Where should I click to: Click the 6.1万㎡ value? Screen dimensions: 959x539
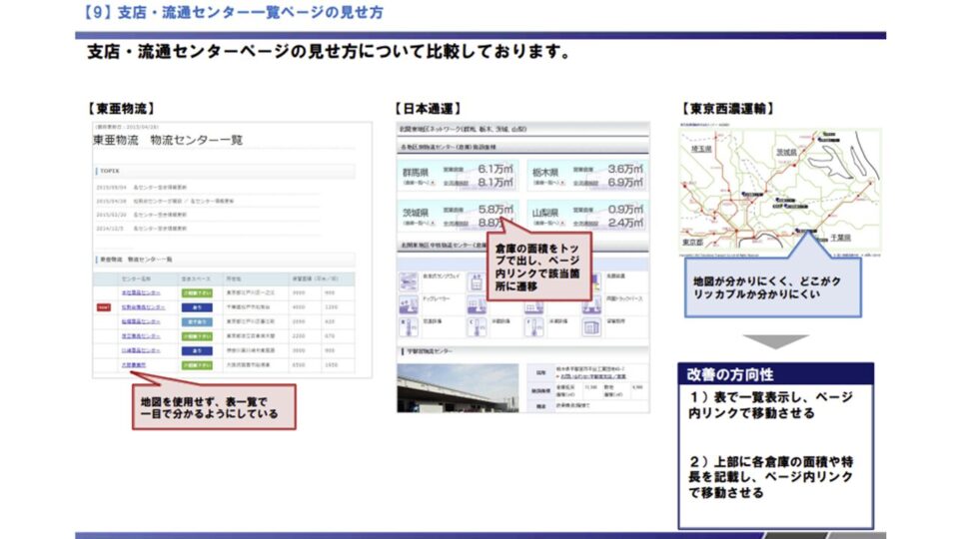tap(495, 169)
